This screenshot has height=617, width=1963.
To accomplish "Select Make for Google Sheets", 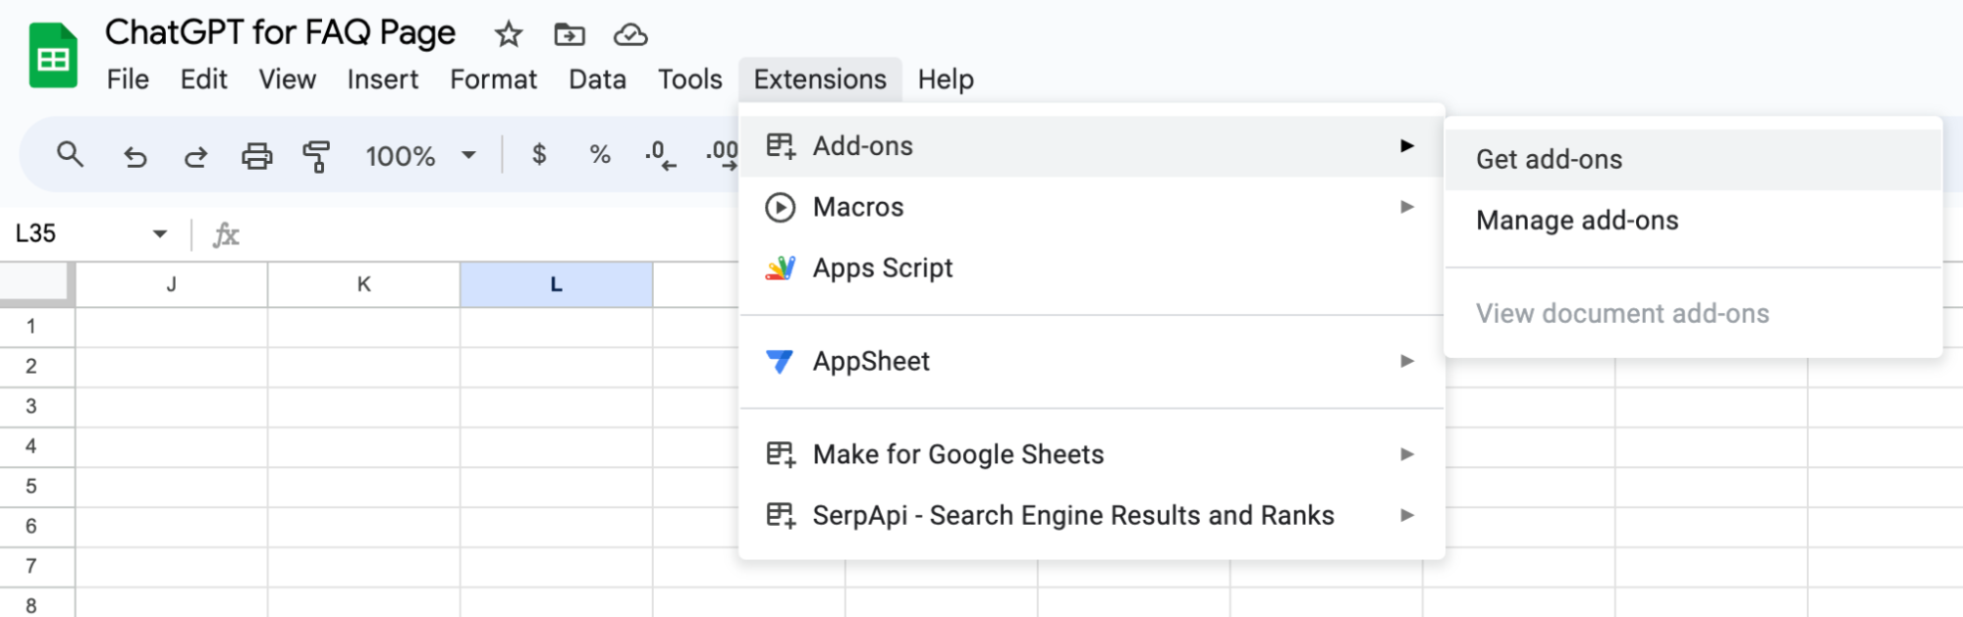I will click(x=1091, y=454).
